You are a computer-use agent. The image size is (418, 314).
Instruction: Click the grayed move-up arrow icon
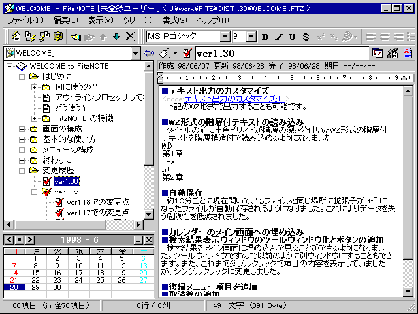(x=103, y=37)
